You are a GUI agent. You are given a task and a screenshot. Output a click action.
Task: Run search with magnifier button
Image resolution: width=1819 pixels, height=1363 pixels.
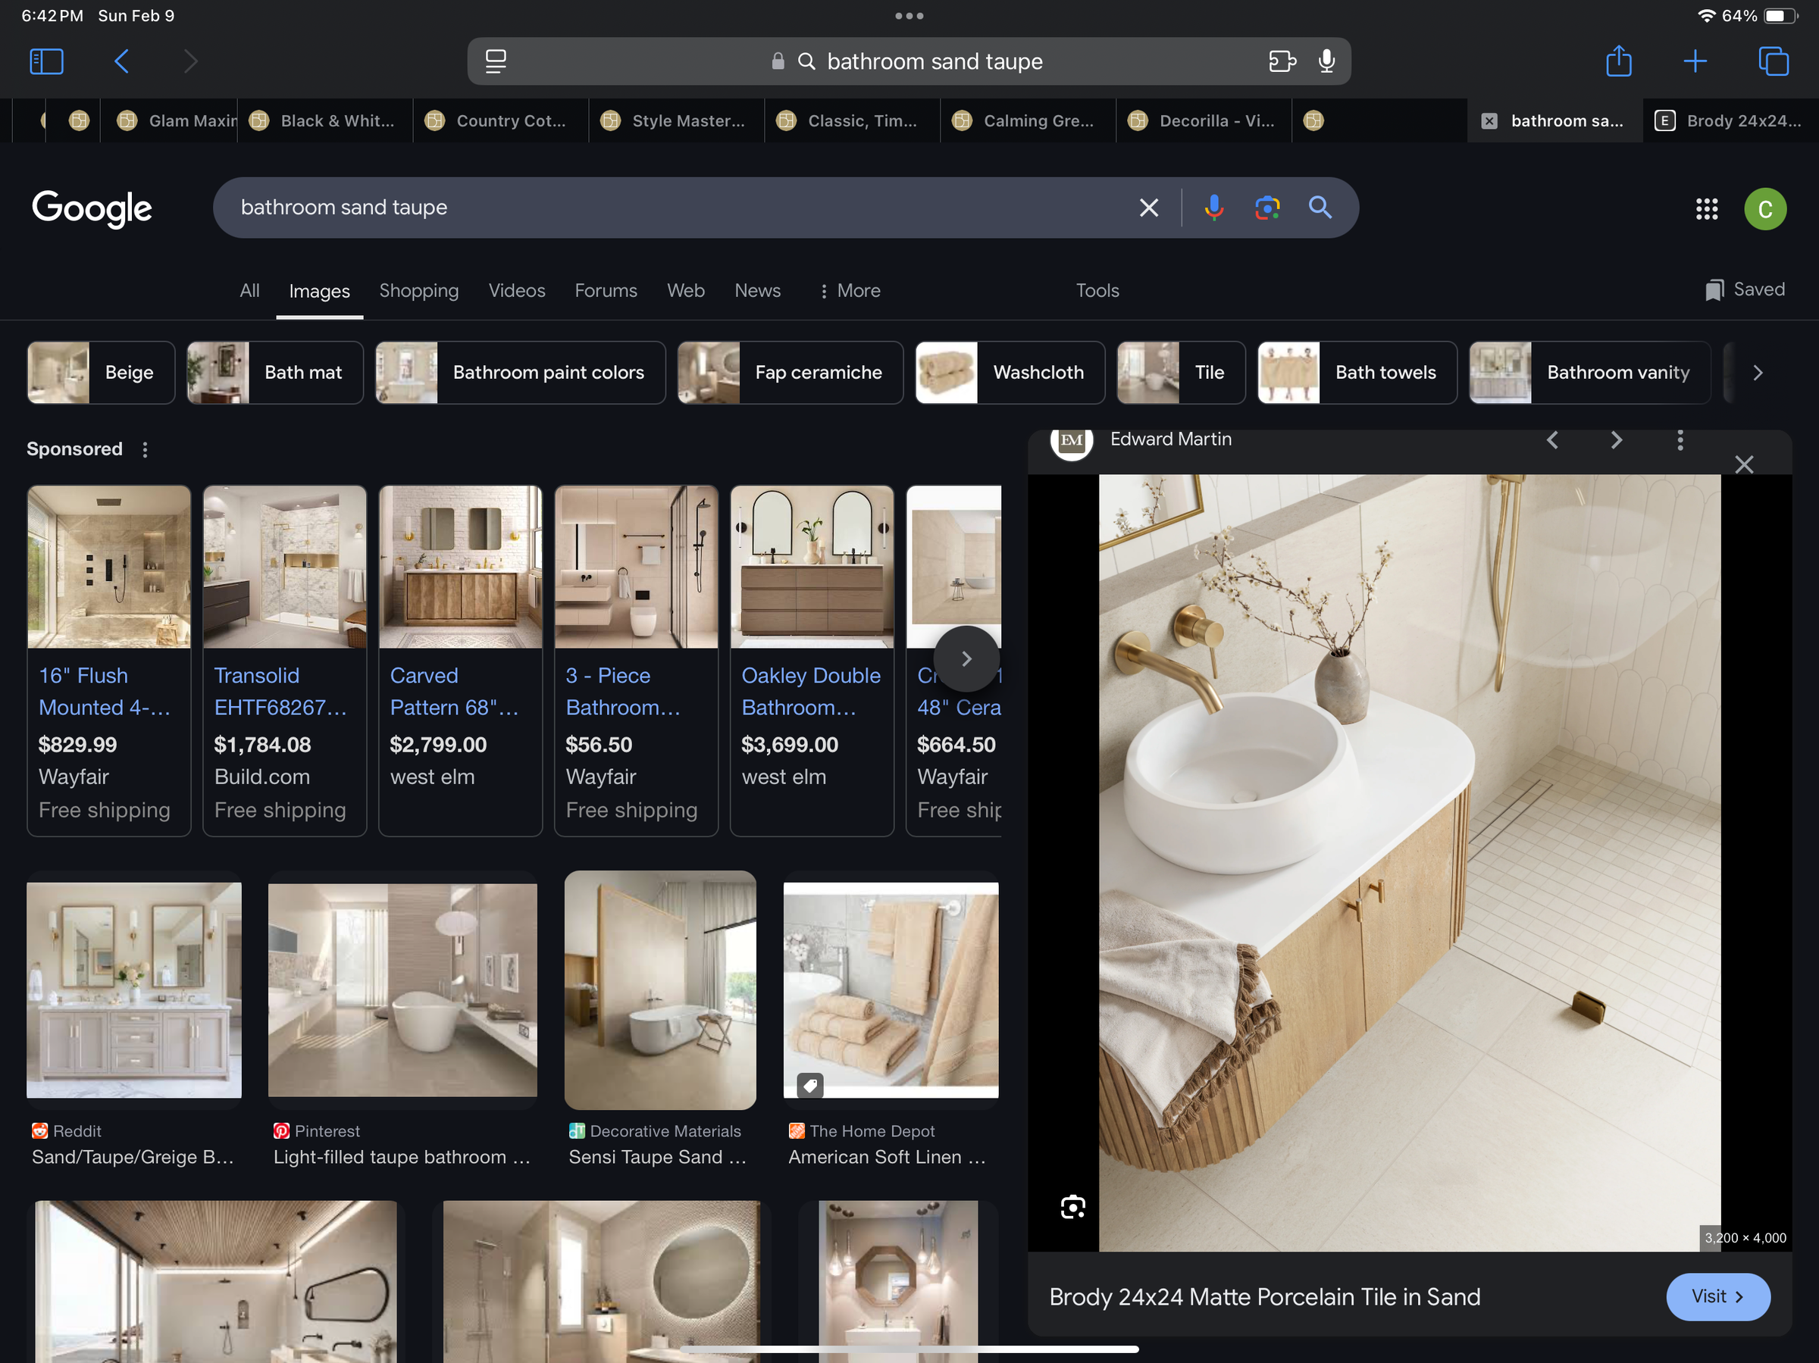(1320, 207)
